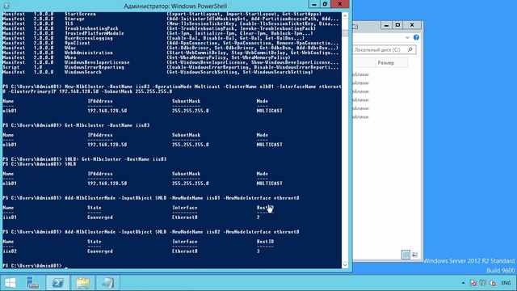Open the ENG input language selector

(506, 283)
